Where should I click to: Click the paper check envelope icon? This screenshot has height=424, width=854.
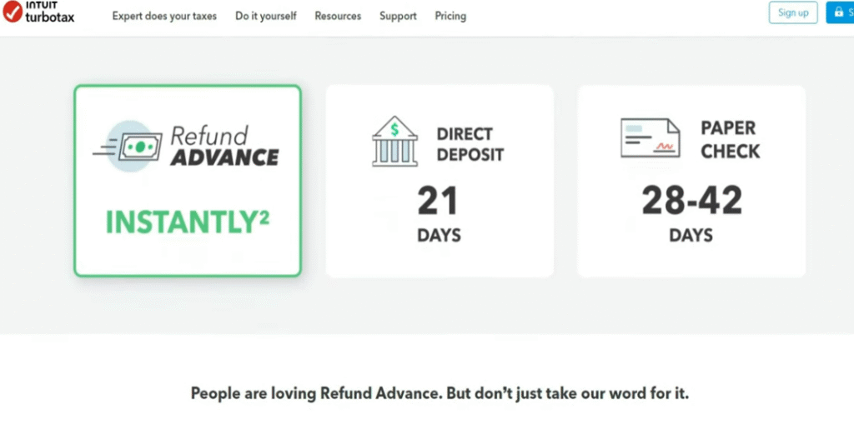point(650,138)
